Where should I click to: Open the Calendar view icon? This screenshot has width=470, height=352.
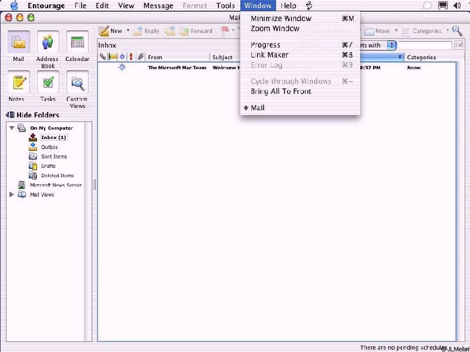(78, 42)
